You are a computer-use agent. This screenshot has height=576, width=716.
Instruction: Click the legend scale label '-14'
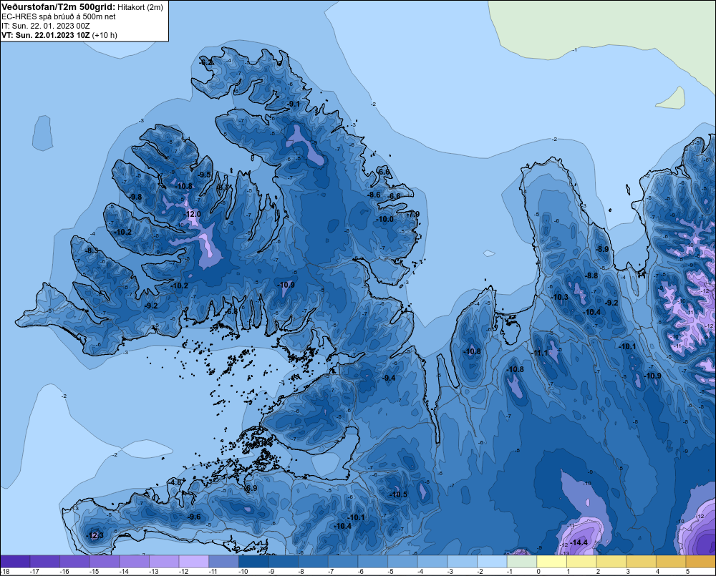click(124, 572)
